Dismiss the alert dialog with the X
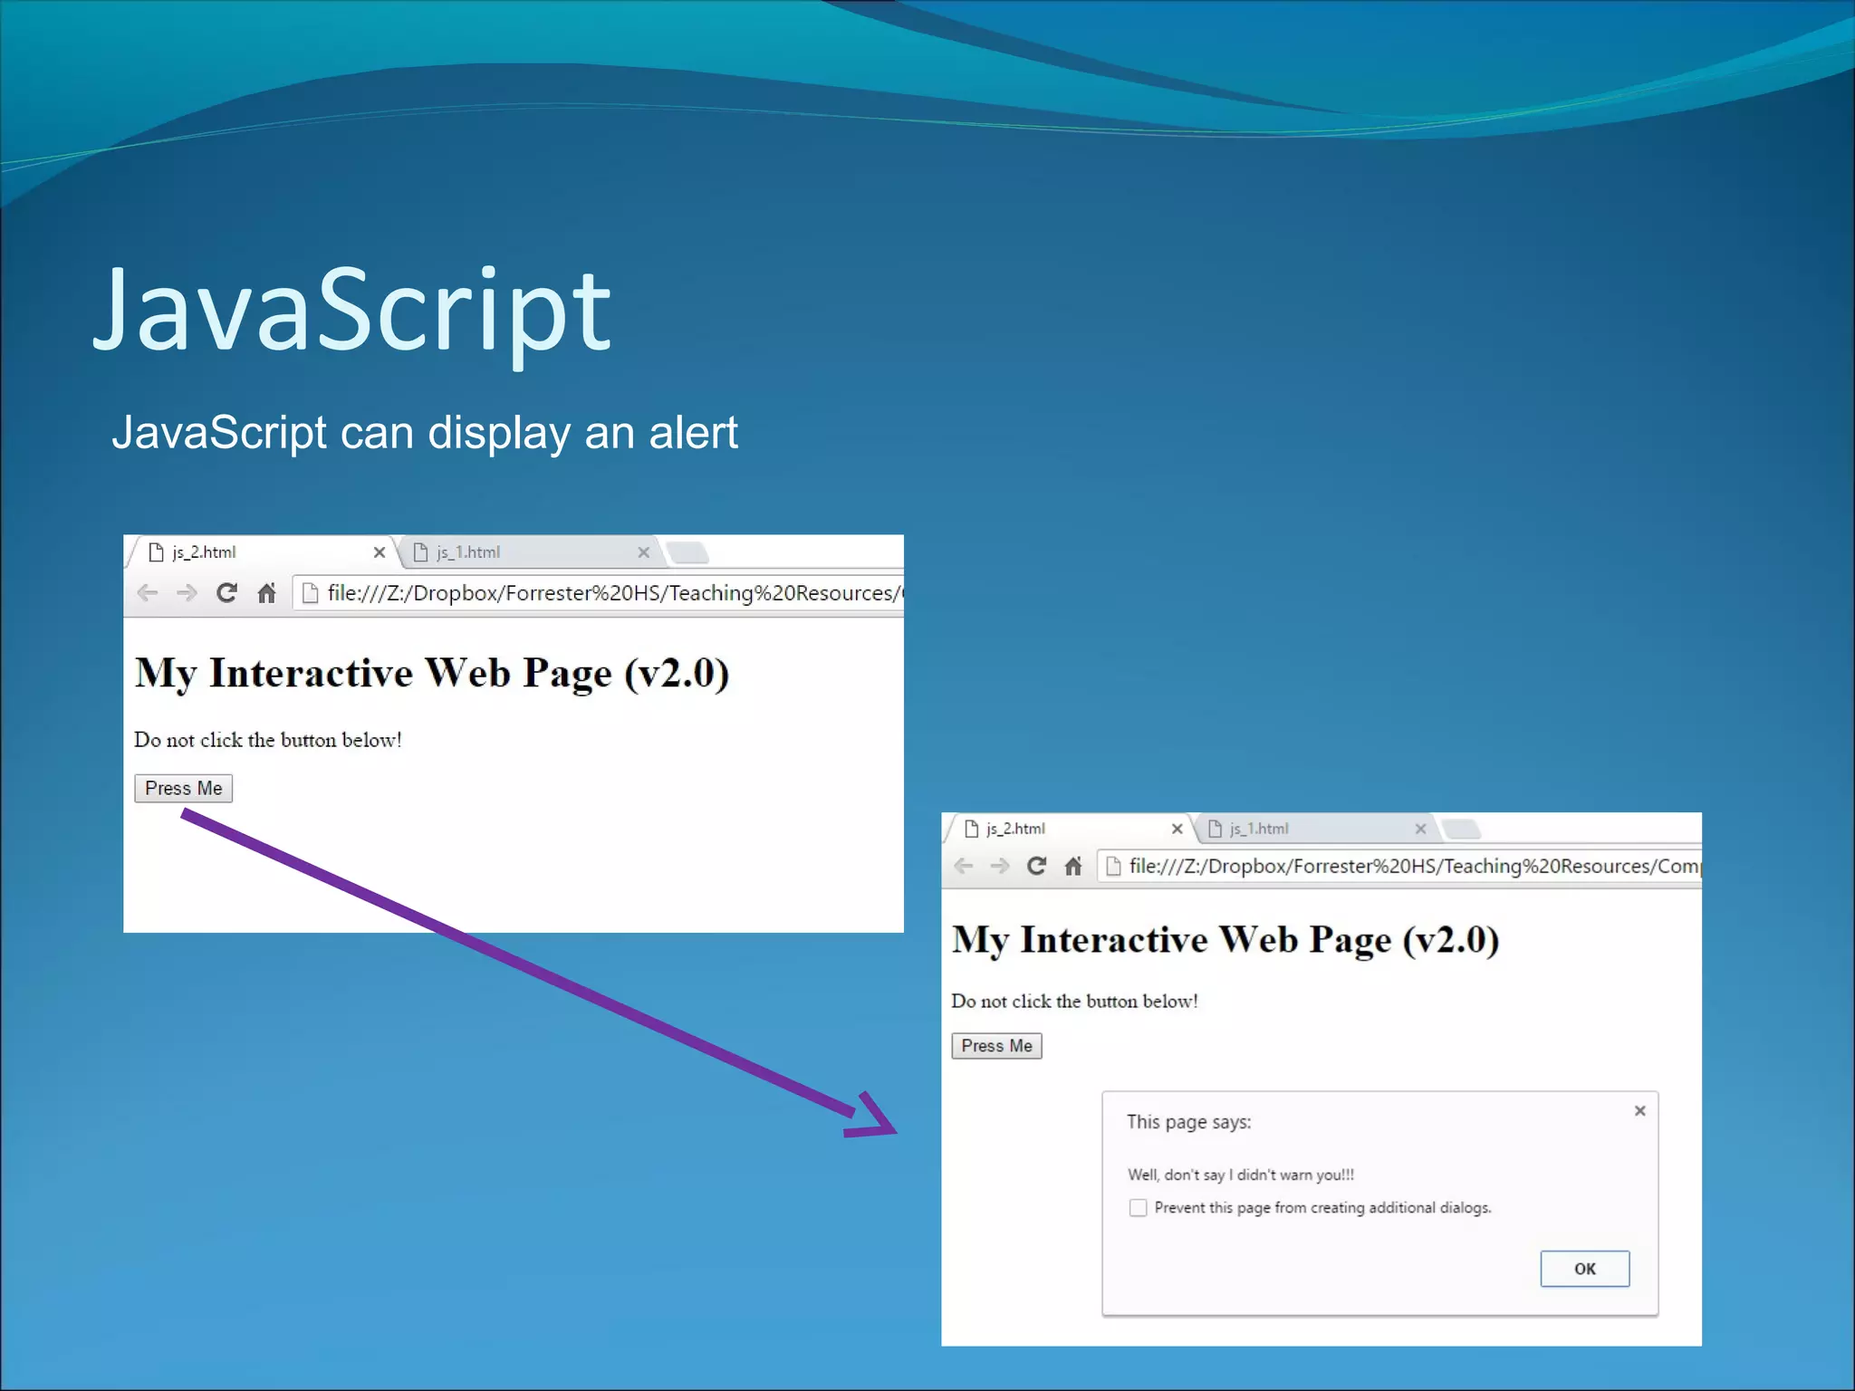This screenshot has width=1855, height=1391. pos(1639,1111)
